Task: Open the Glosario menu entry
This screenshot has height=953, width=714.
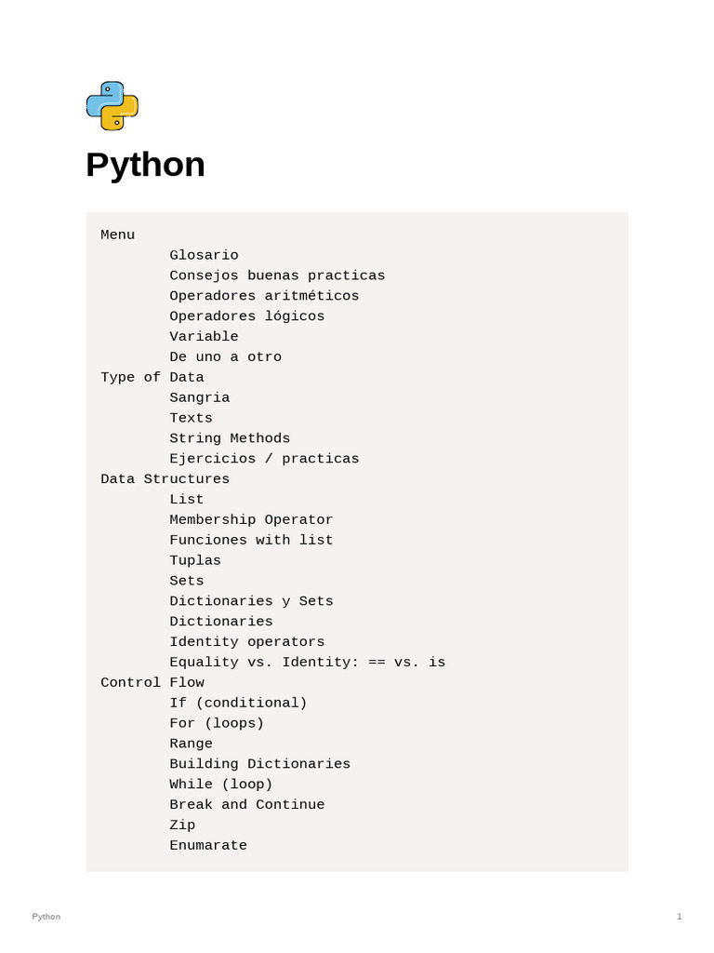Action: [204, 255]
